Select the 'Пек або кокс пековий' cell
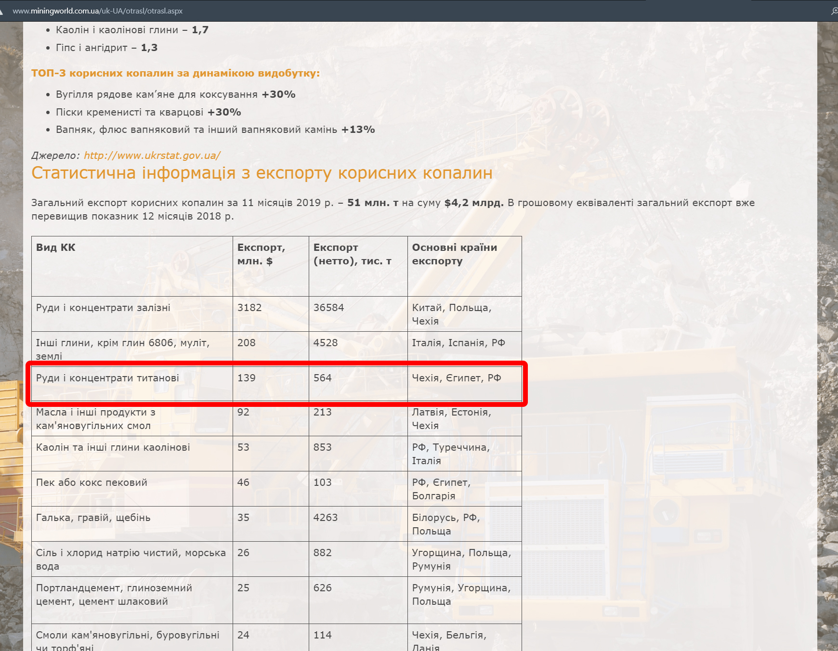This screenshot has height=651, width=838. tap(92, 482)
